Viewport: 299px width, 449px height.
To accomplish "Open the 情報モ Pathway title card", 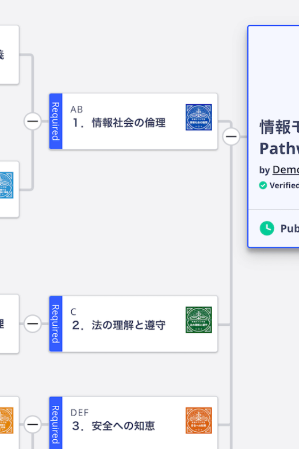I will 274,136.
